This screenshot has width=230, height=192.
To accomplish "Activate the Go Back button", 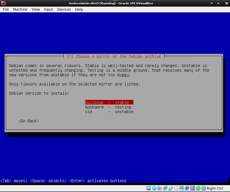I will pos(29,121).
